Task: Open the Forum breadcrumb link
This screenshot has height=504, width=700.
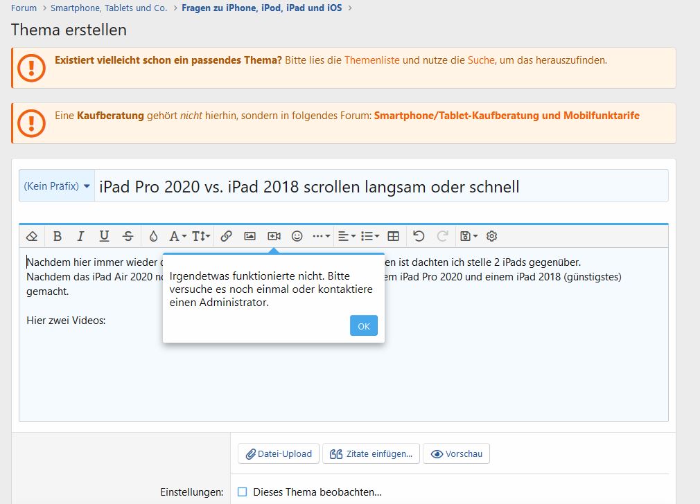Action: coord(24,8)
